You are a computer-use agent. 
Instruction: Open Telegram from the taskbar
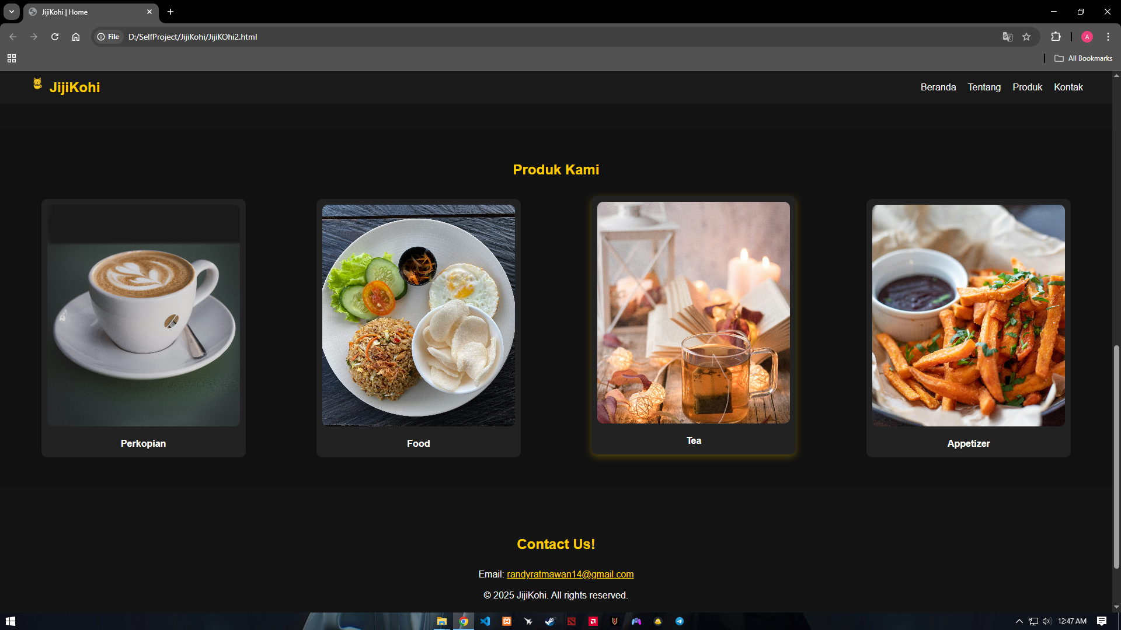point(680,621)
